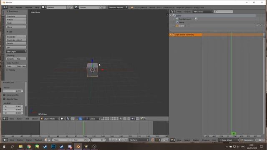Open the Object Mode dropdown
Screen dimensions: 267x150
[x=50, y=118]
